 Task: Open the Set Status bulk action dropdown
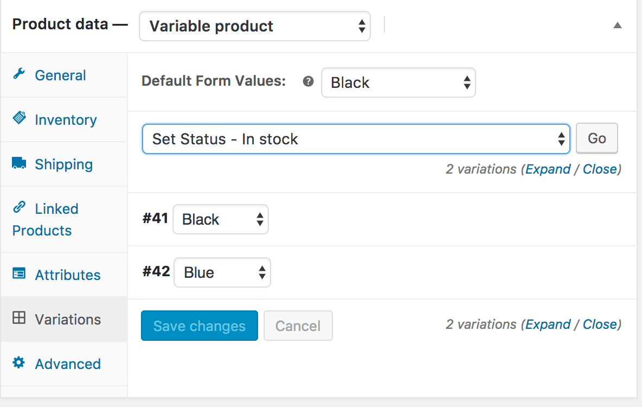[x=356, y=139]
